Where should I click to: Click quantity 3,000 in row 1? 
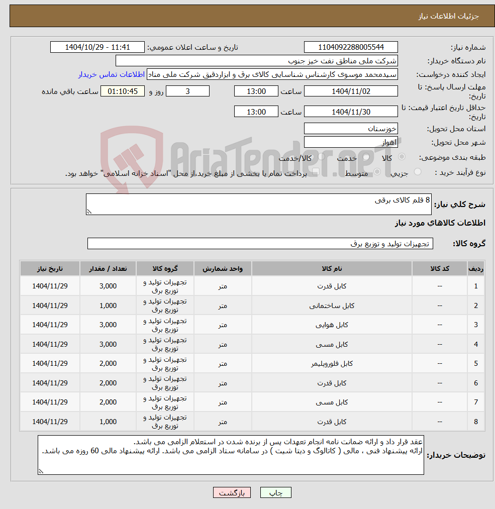(x=108, y=286)
